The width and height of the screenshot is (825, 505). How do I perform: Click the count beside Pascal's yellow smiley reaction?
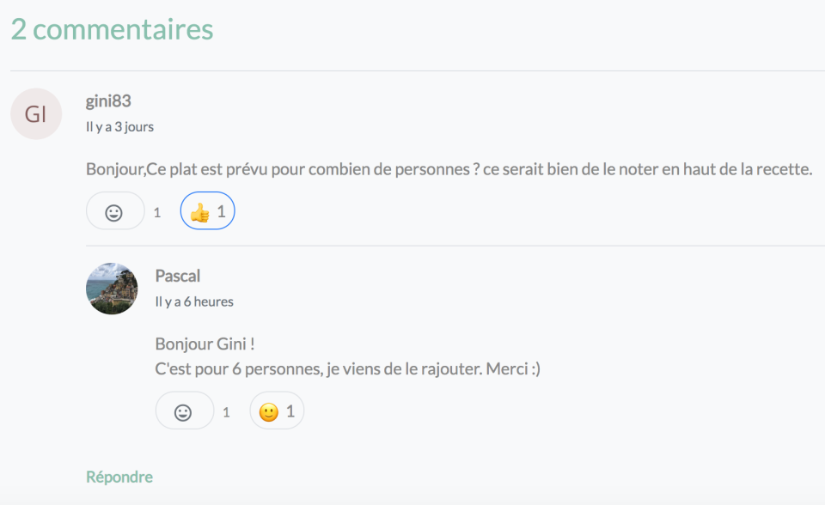click(289, 411)
